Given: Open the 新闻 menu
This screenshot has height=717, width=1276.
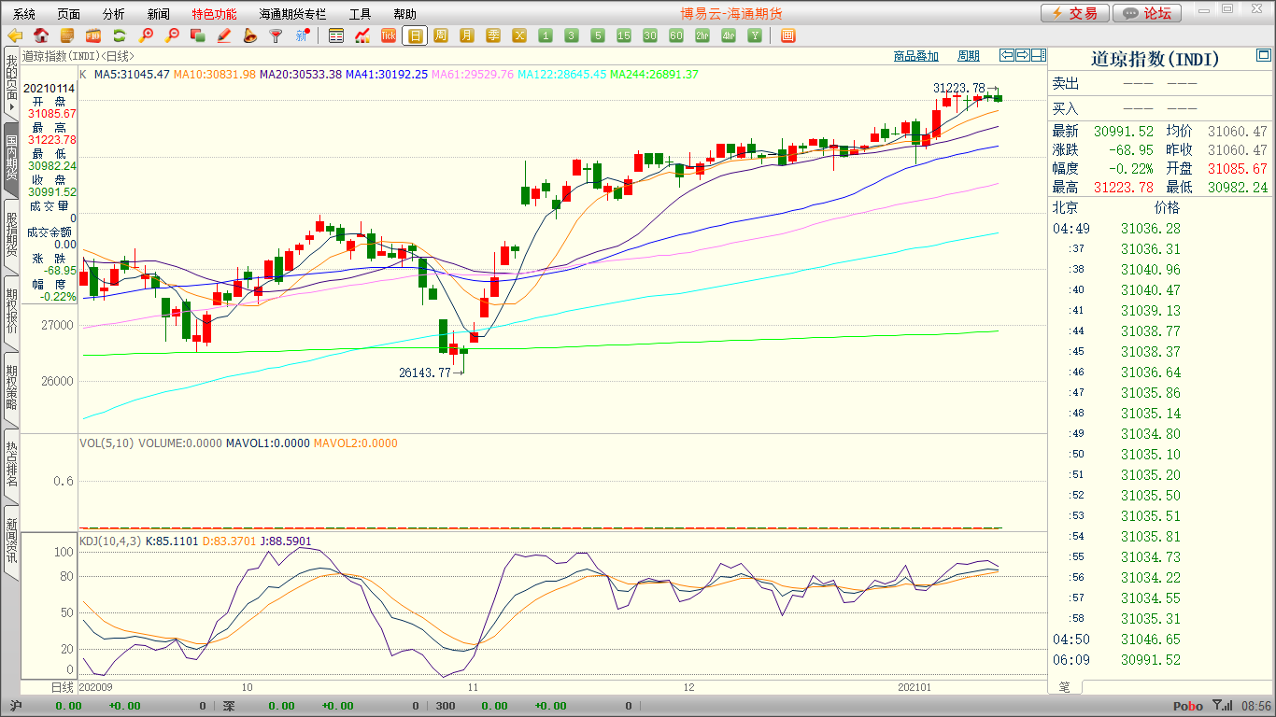Looking at the screenshot, I should click(159, 14).
